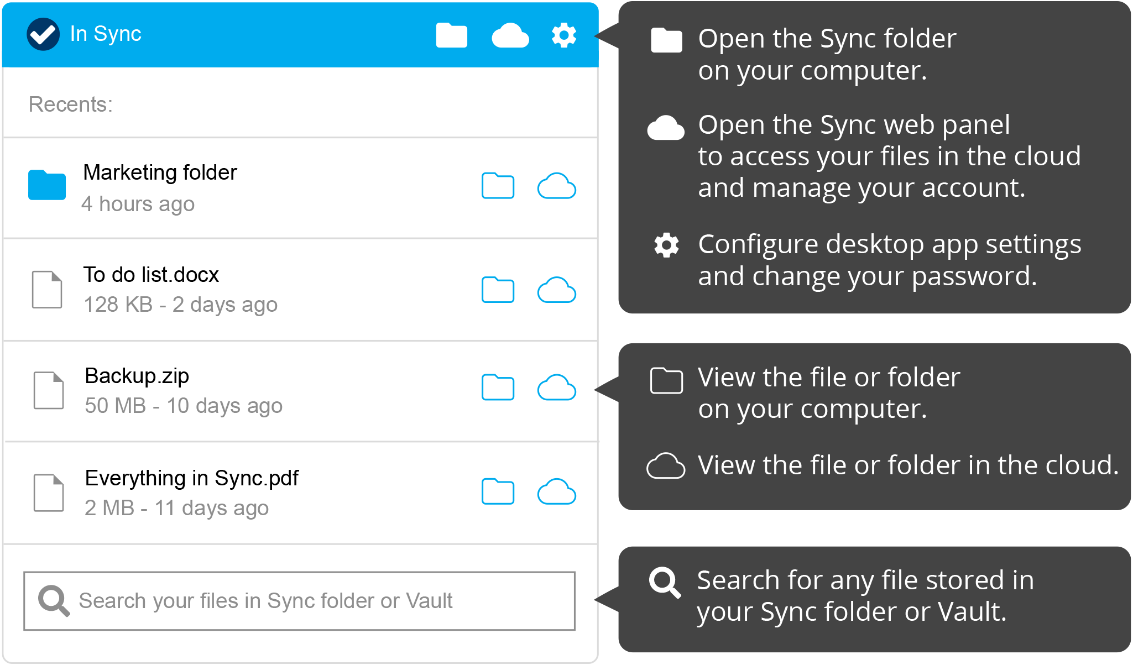Select the Marketing folder entry
The height and width of the screenshot is (665, 1133).
pyautogui.click(x=160, y=172)
